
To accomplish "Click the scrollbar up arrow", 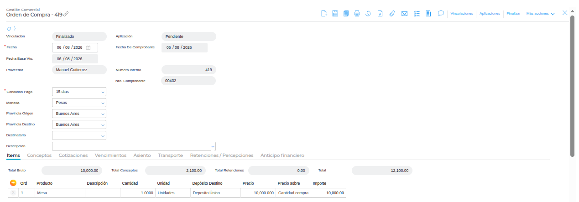I will pos(572,12).
